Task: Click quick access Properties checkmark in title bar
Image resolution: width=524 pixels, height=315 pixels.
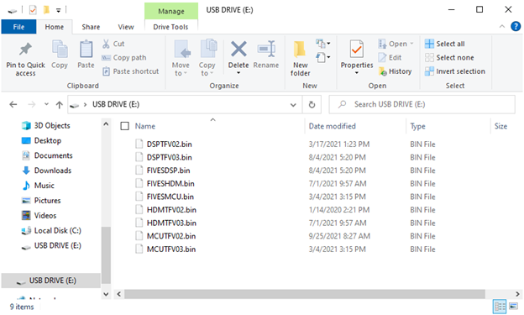Action: pyautogui.click(x=33, y=10)
